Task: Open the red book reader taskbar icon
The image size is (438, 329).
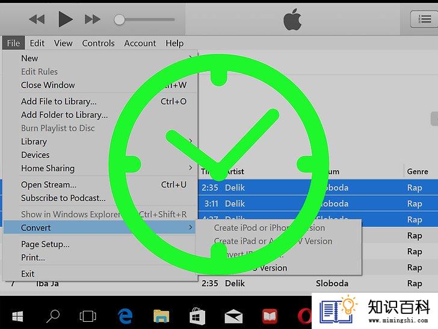Action: (x=270, y=316)
